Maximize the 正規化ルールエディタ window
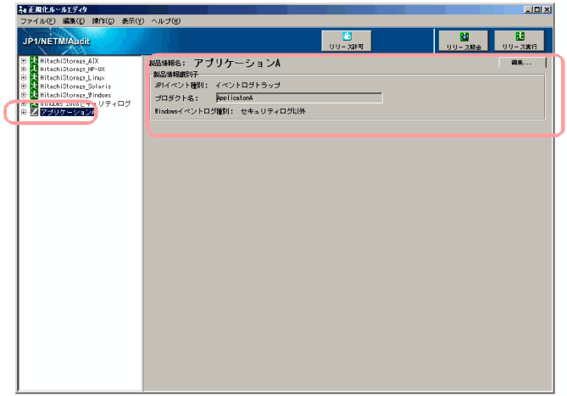Screen dimensions: 567x396 pyautogui.click(x=537, y=10)
